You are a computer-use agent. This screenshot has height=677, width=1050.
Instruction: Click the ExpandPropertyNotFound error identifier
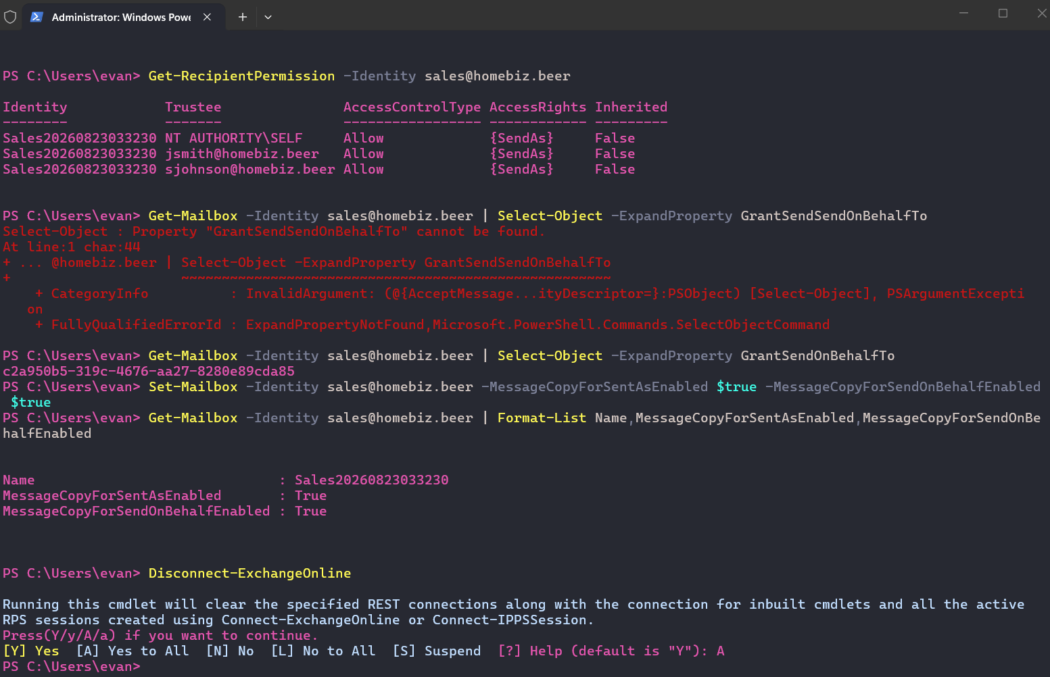tap(335, 325)
